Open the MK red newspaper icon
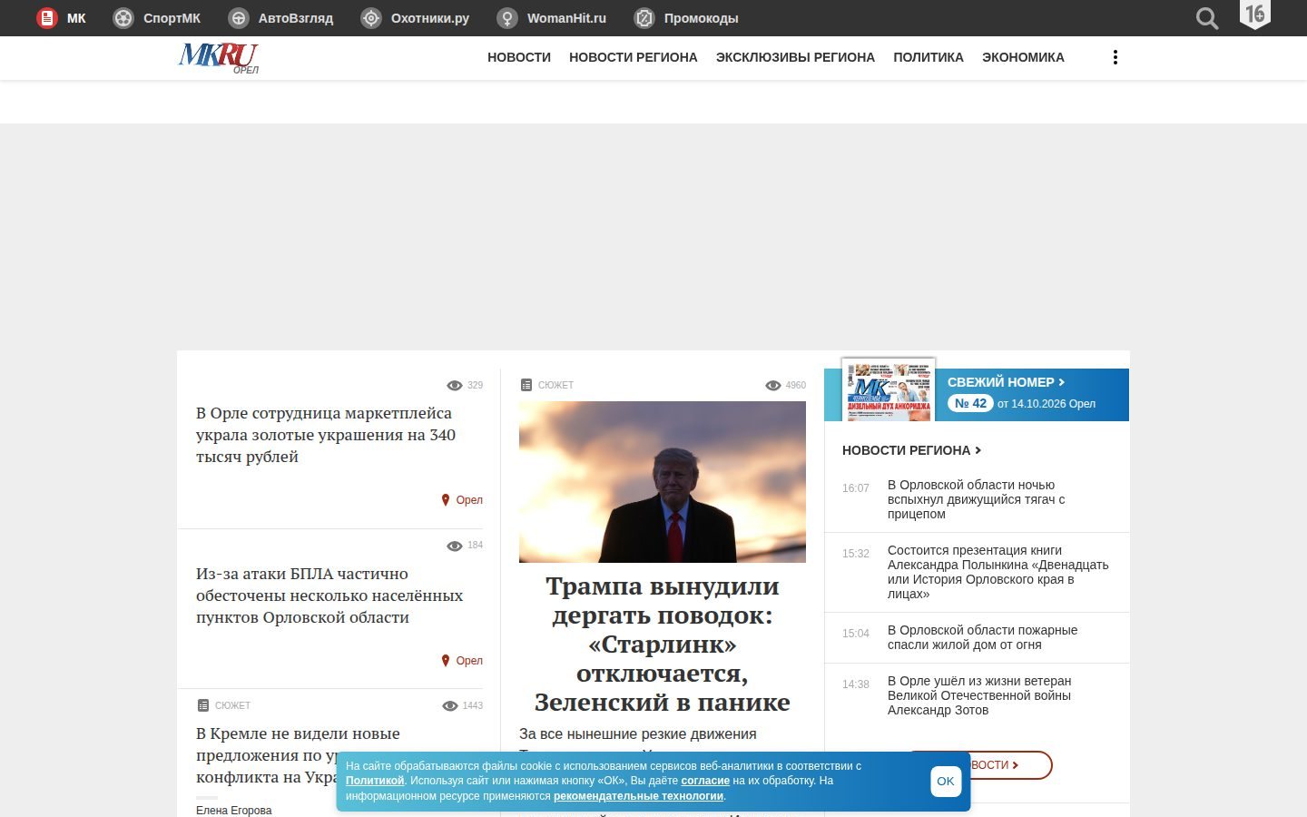This screenshot has height=817, width=1307. pyautogui.click(x=46, y=18)
